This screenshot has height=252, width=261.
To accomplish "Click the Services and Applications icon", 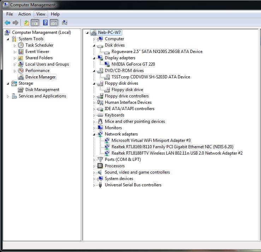I will pyautogui.click(x=14, y=96).
